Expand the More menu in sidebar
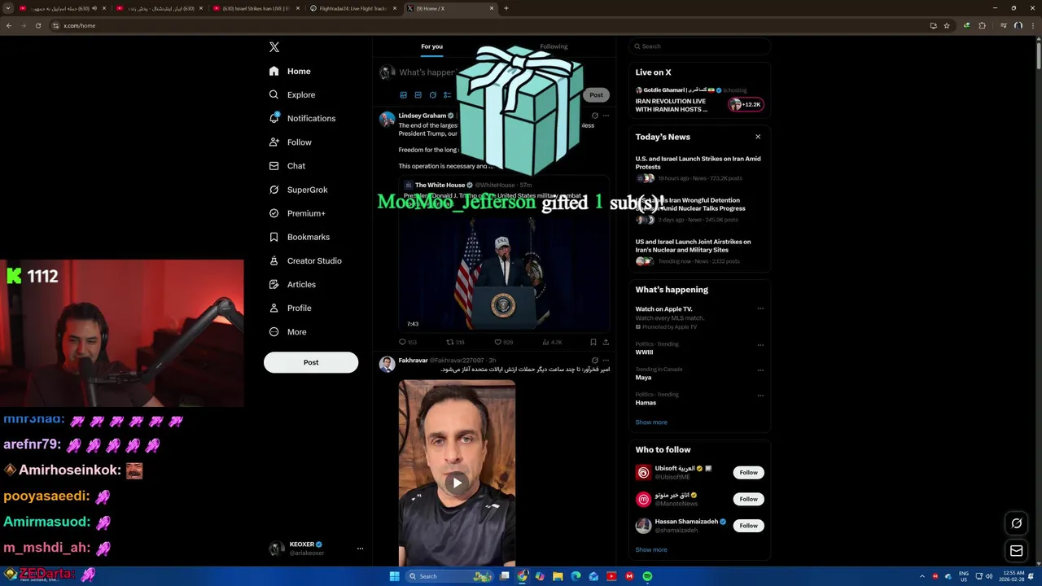1042x586 pixels. (x=287, y=332)
